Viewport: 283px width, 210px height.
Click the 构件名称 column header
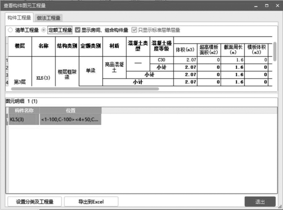click(24, 110)
